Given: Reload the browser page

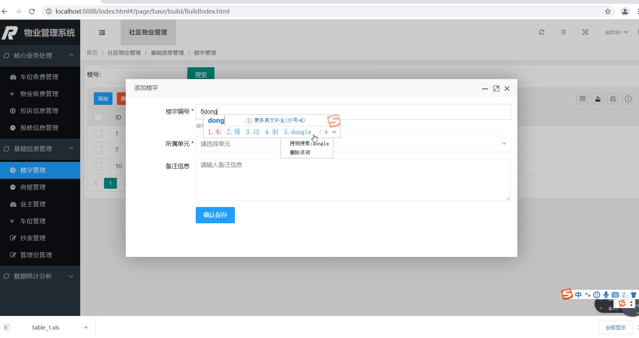Looking at the screenshot, I should [x=32, y=12].
